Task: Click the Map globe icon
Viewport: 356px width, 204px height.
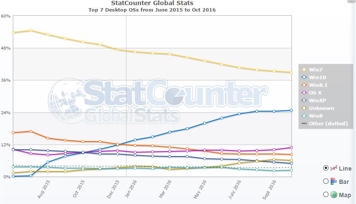Action: coord(334,194)
